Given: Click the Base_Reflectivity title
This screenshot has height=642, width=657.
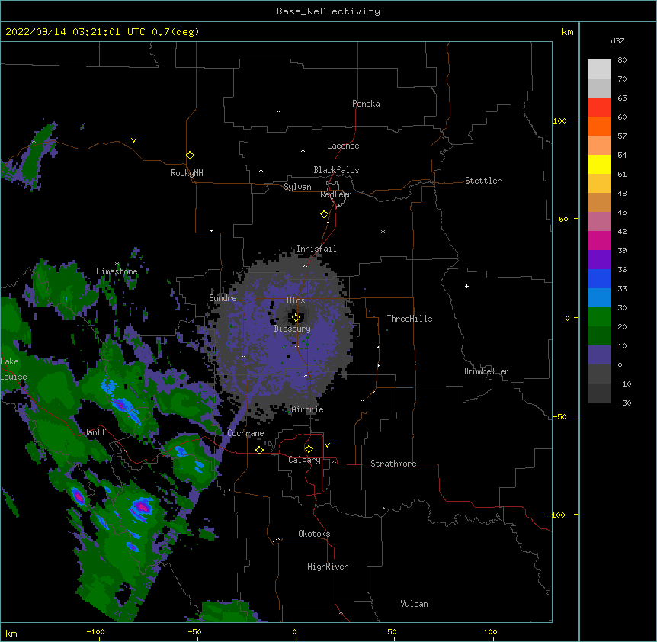Looking at the screenshot, I should pyautogui.click(x=328, y=11).
